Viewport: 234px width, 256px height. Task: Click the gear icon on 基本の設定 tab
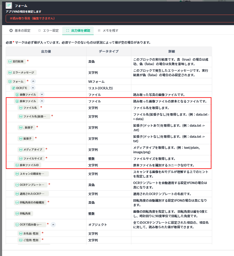tap(11, 30)
